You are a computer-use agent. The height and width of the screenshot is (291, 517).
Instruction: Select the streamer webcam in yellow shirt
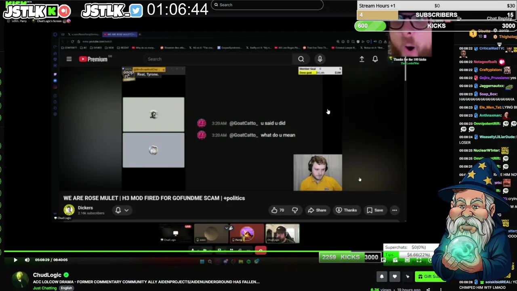317,172
